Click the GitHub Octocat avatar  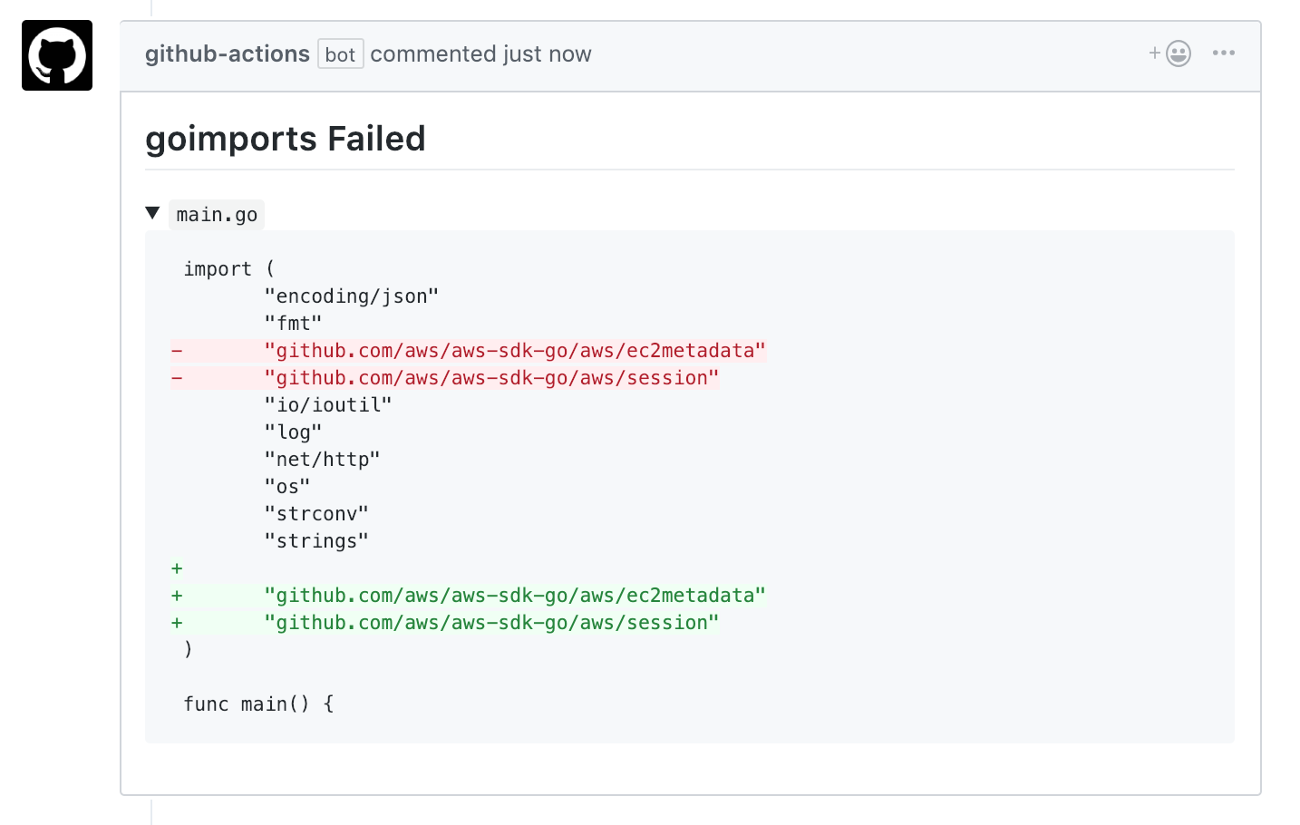[x=57, y=55]
